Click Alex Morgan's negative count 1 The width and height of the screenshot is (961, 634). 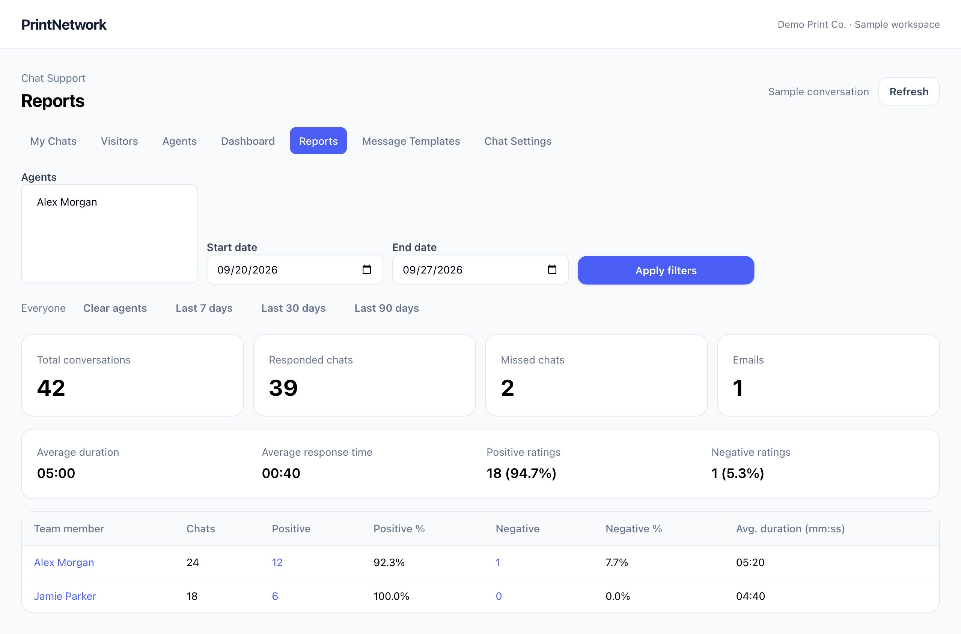498,562
